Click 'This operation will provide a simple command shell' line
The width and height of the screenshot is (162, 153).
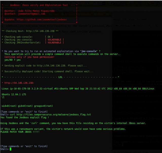62,54
